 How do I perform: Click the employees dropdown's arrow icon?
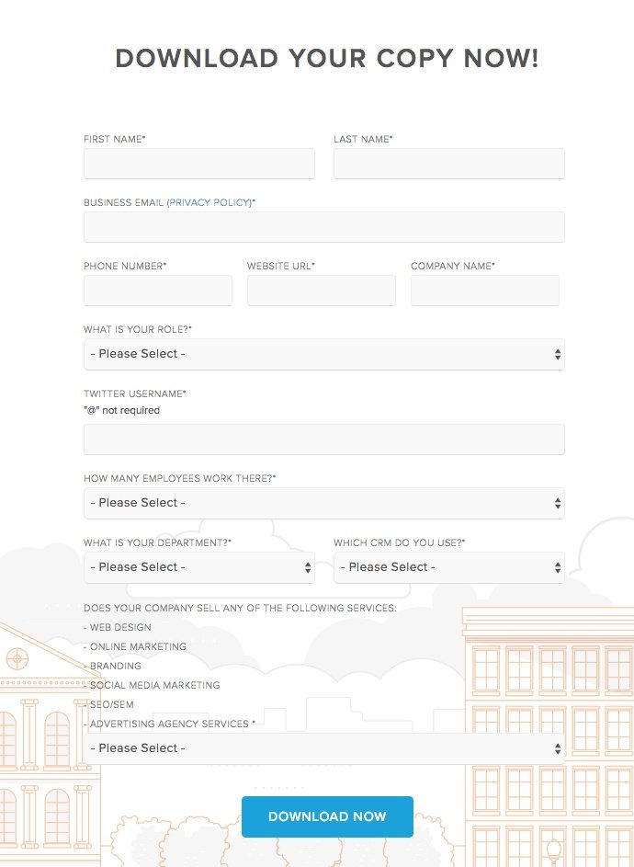coord(558,503)
